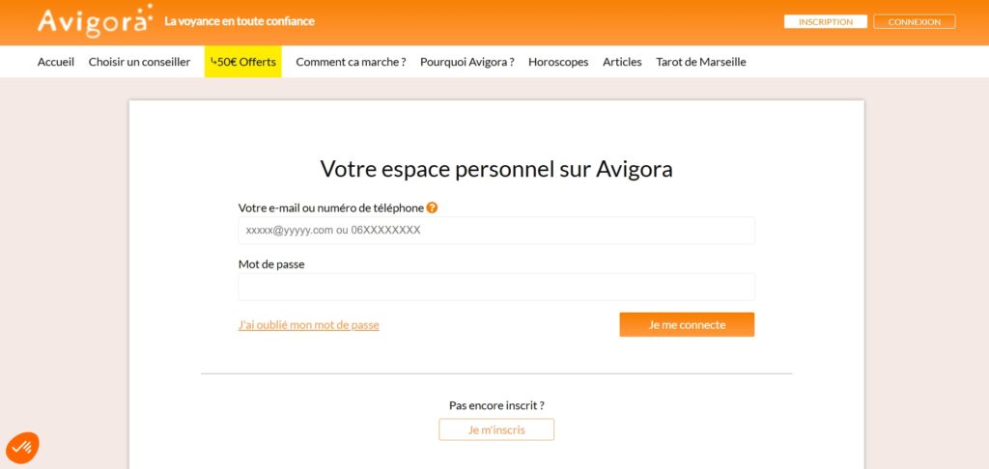Screen dimensions: 989x469
Task: Open Comment ca marche ? page
Action: coord(351,62)
